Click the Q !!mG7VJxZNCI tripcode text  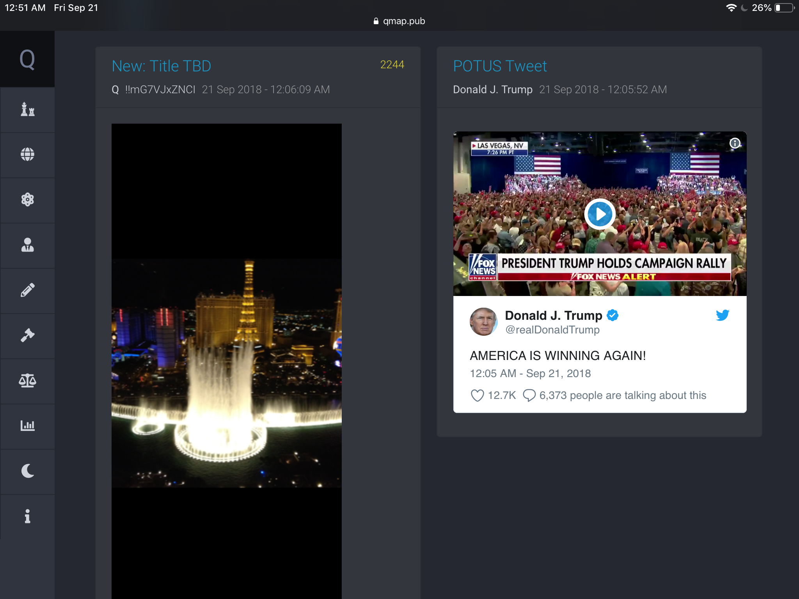[153, 90]
